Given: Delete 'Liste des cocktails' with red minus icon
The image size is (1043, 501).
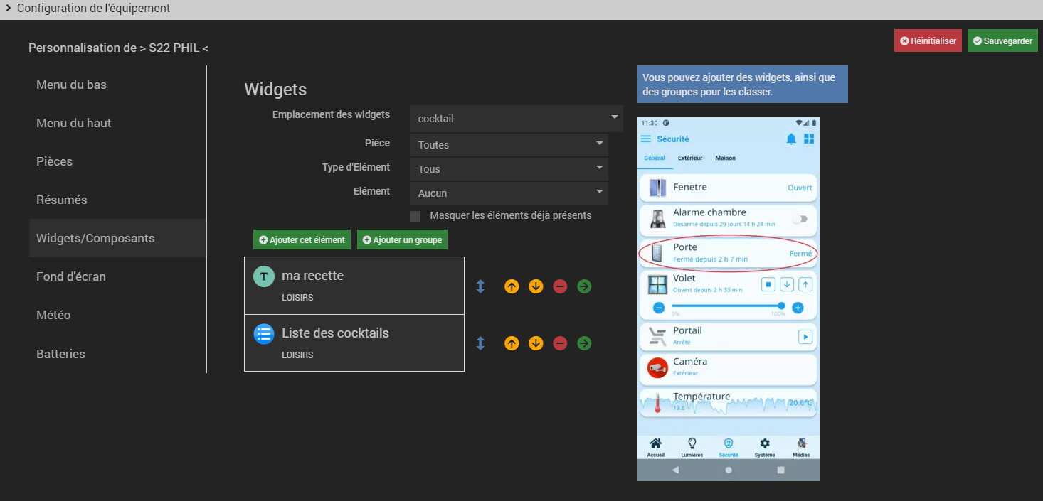Looking at the screenshot, I should 560,343.
